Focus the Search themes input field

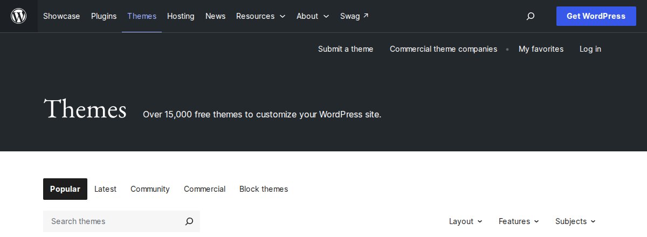121,221
